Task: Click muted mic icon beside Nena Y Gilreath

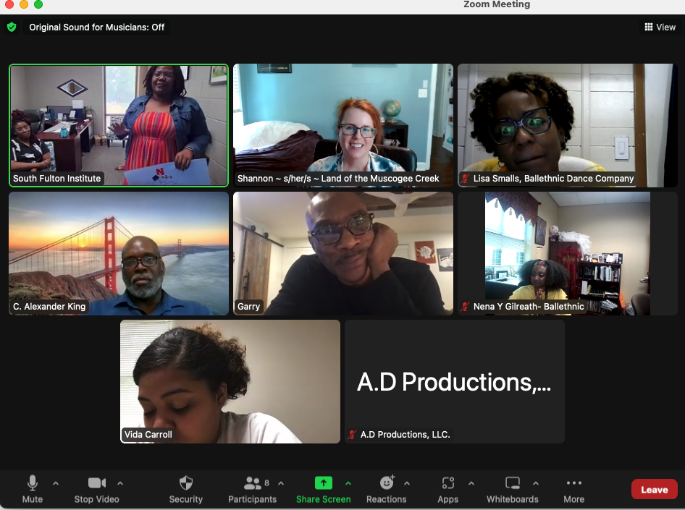Action: pyautogui.click(x=466, y=307)
